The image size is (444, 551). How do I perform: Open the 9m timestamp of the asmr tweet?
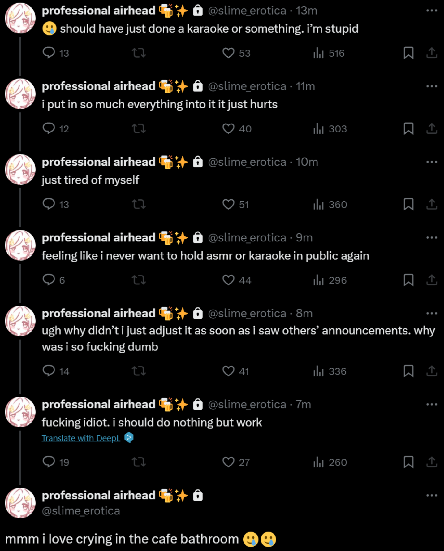click(304, 238)
